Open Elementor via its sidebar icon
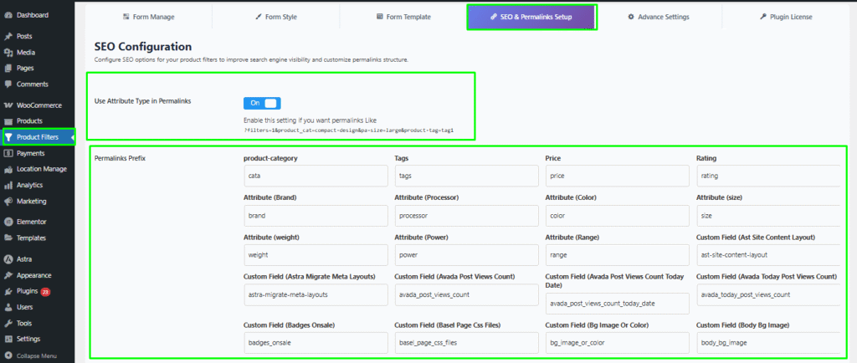The height and width of the screenshot is (363, 857). click(x=8, y=222)
